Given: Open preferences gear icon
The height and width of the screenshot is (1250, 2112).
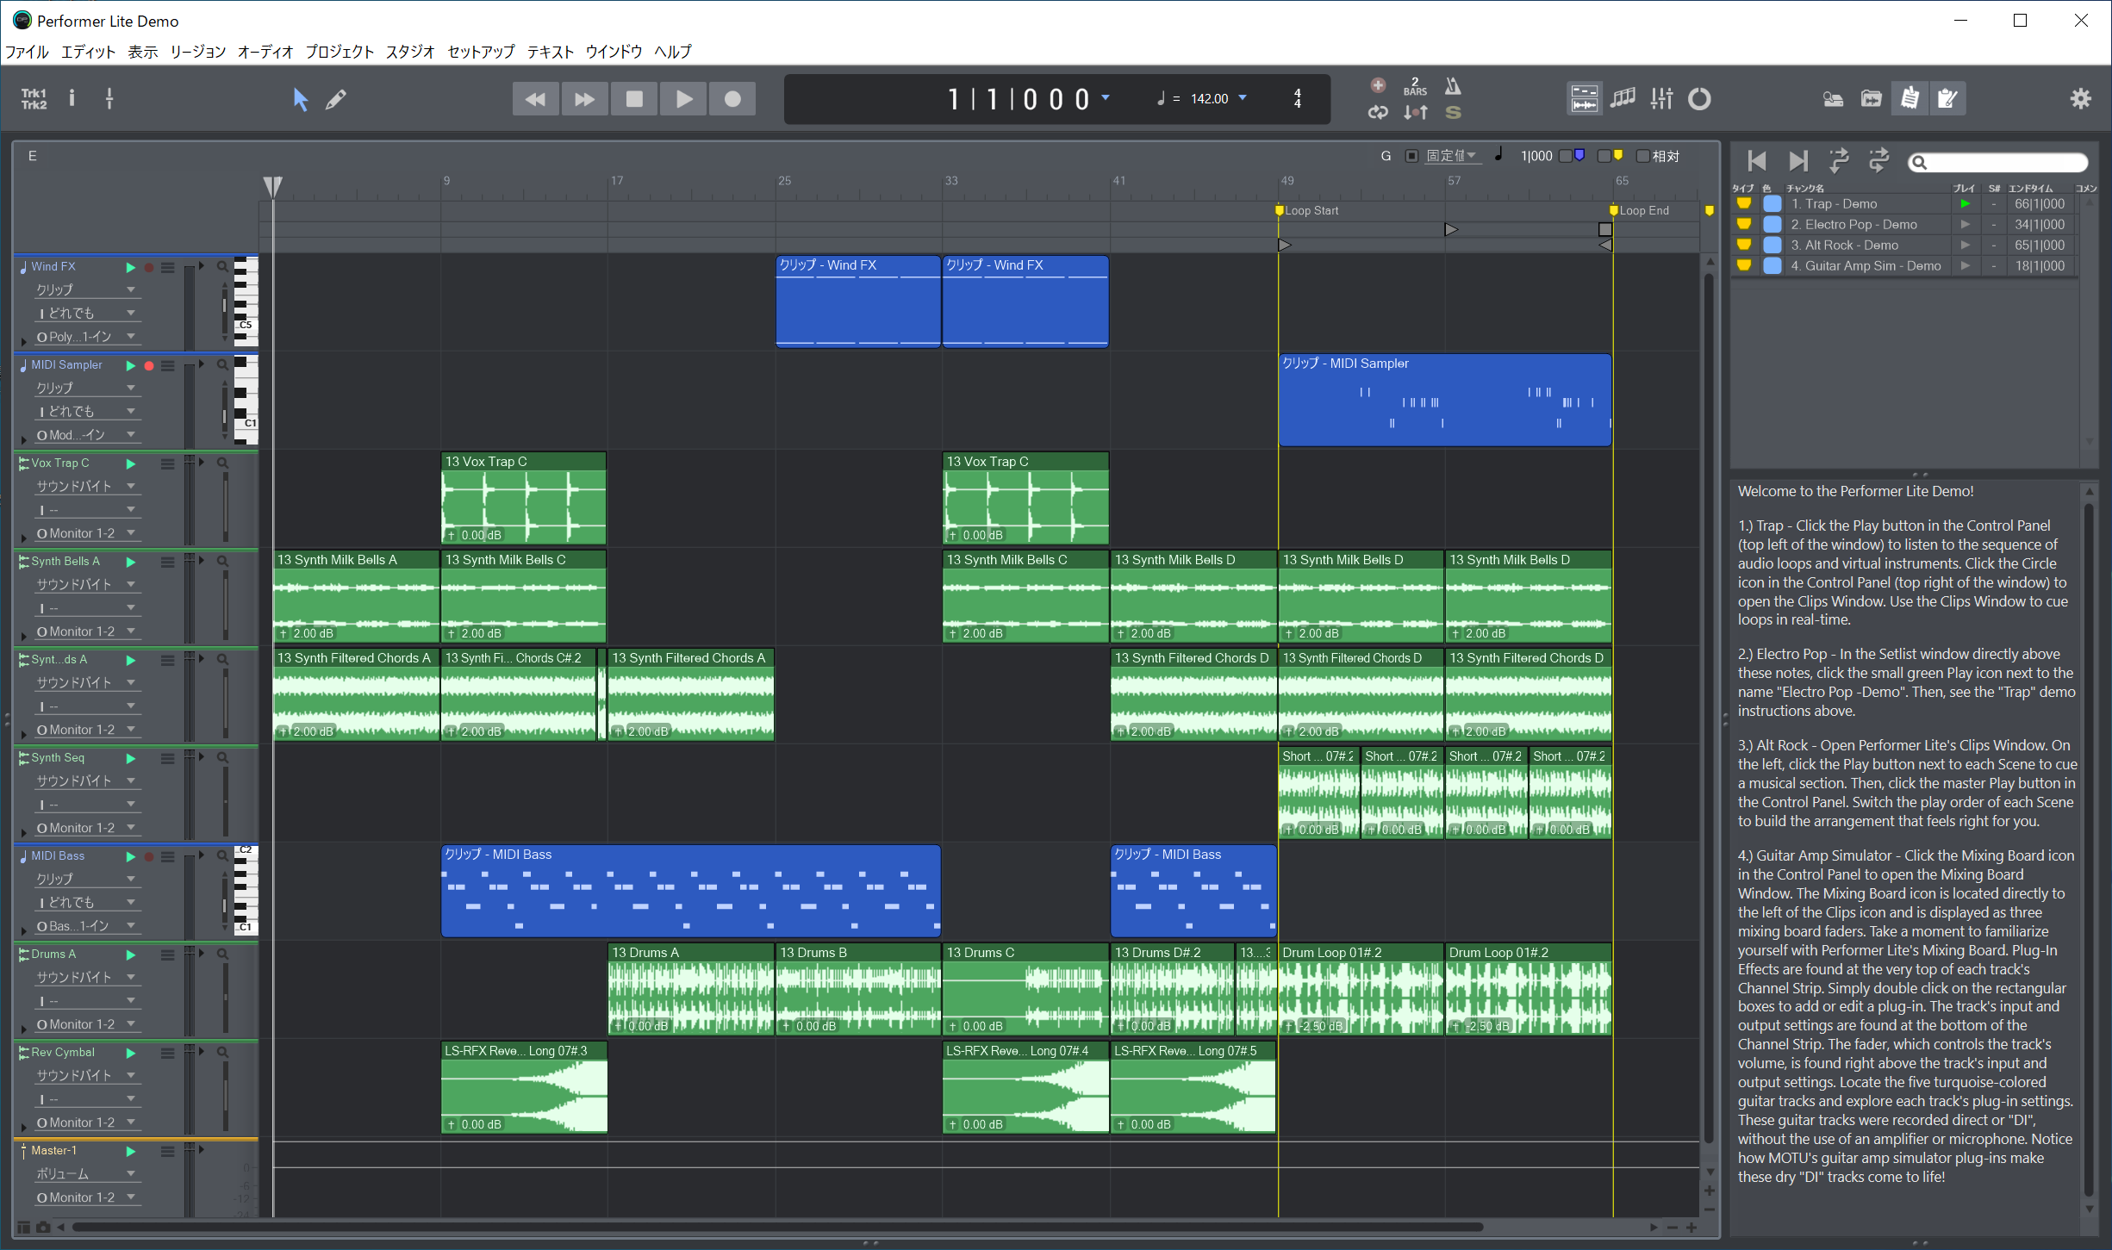Looking at the screenshot, I should point(2080,99).
